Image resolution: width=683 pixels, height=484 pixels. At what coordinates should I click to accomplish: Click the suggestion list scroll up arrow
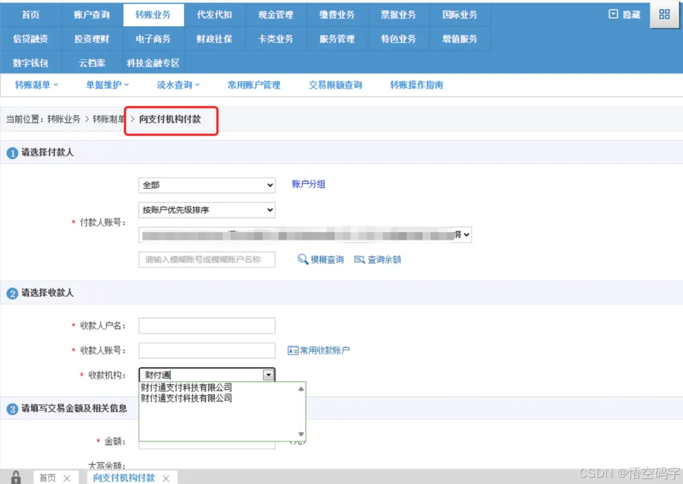coord(301,388)
